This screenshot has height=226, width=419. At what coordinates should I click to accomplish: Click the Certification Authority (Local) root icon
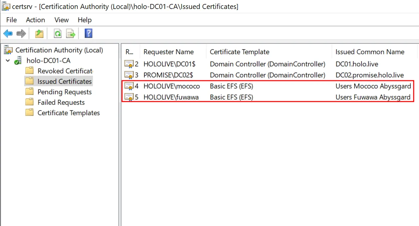(8, 50)
